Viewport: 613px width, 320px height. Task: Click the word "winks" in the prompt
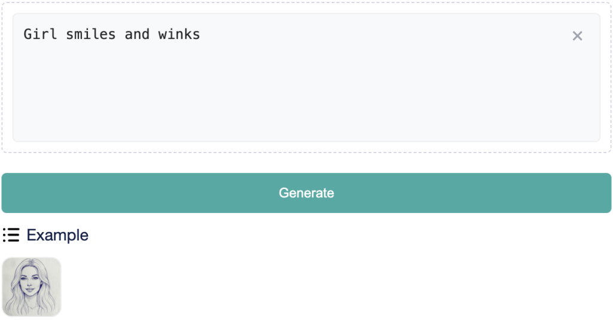pos(179,35)
